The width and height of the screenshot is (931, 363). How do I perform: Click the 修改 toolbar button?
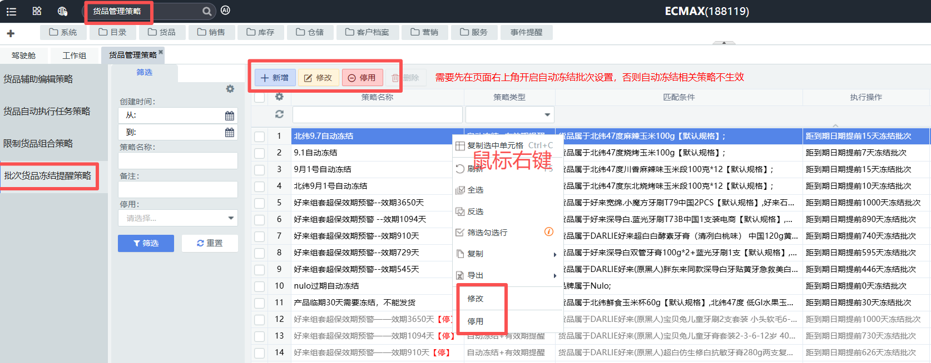(318, 78)
